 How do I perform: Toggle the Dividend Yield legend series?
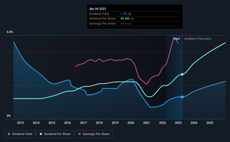coord(20,134)
